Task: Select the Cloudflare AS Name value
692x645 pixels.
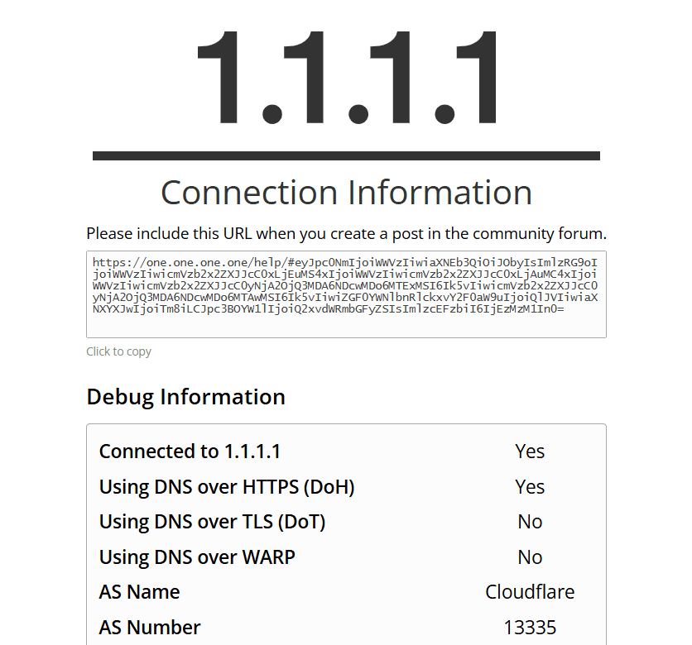Action: 530,591
